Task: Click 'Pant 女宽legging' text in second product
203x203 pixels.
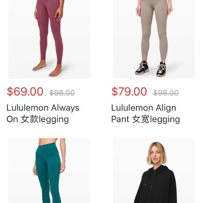Action: pyautogui.click(x=145, y=119)
